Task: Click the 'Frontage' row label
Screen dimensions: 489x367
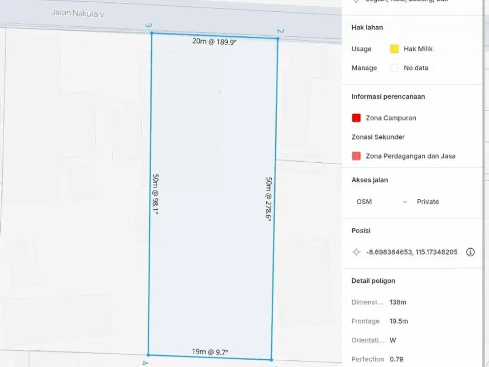Action: pyautogui.click(x=365, y=321)
